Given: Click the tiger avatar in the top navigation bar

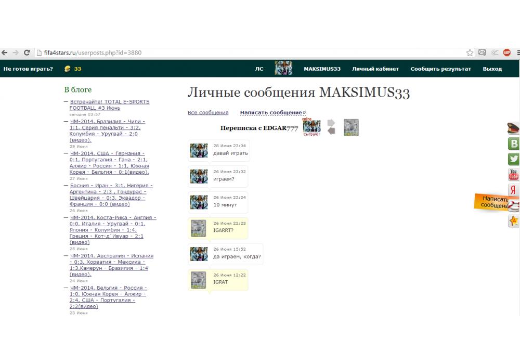Looking at the screenshot, I should 283,69.
